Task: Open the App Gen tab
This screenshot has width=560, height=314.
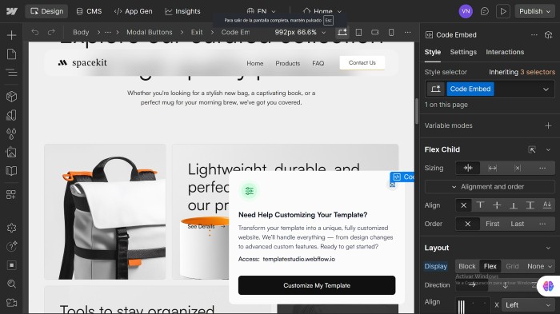Action: 134,11
